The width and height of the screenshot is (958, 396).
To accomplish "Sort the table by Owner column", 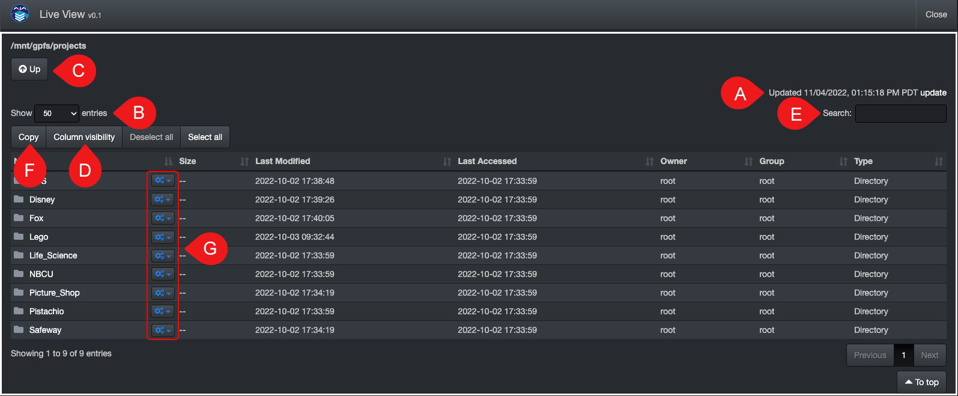I will click(673, 161).
